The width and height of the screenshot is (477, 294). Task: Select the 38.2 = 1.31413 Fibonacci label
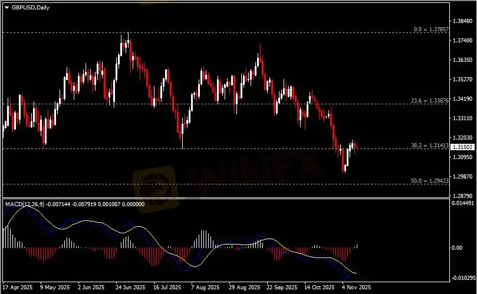[x=430, y=146]
